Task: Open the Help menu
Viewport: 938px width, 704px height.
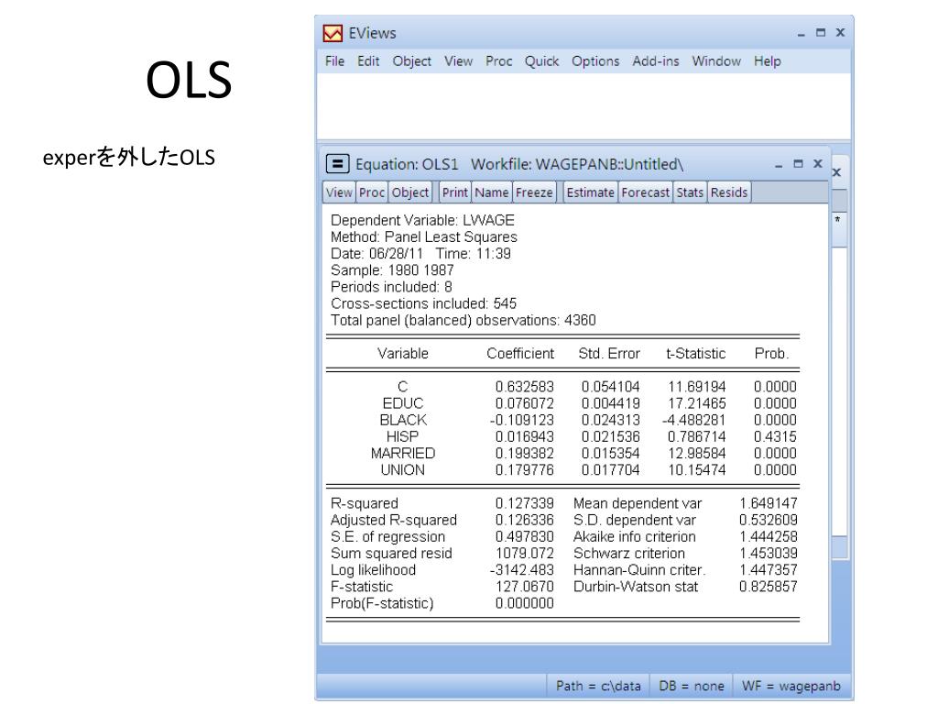Action: tap(767, 61)
